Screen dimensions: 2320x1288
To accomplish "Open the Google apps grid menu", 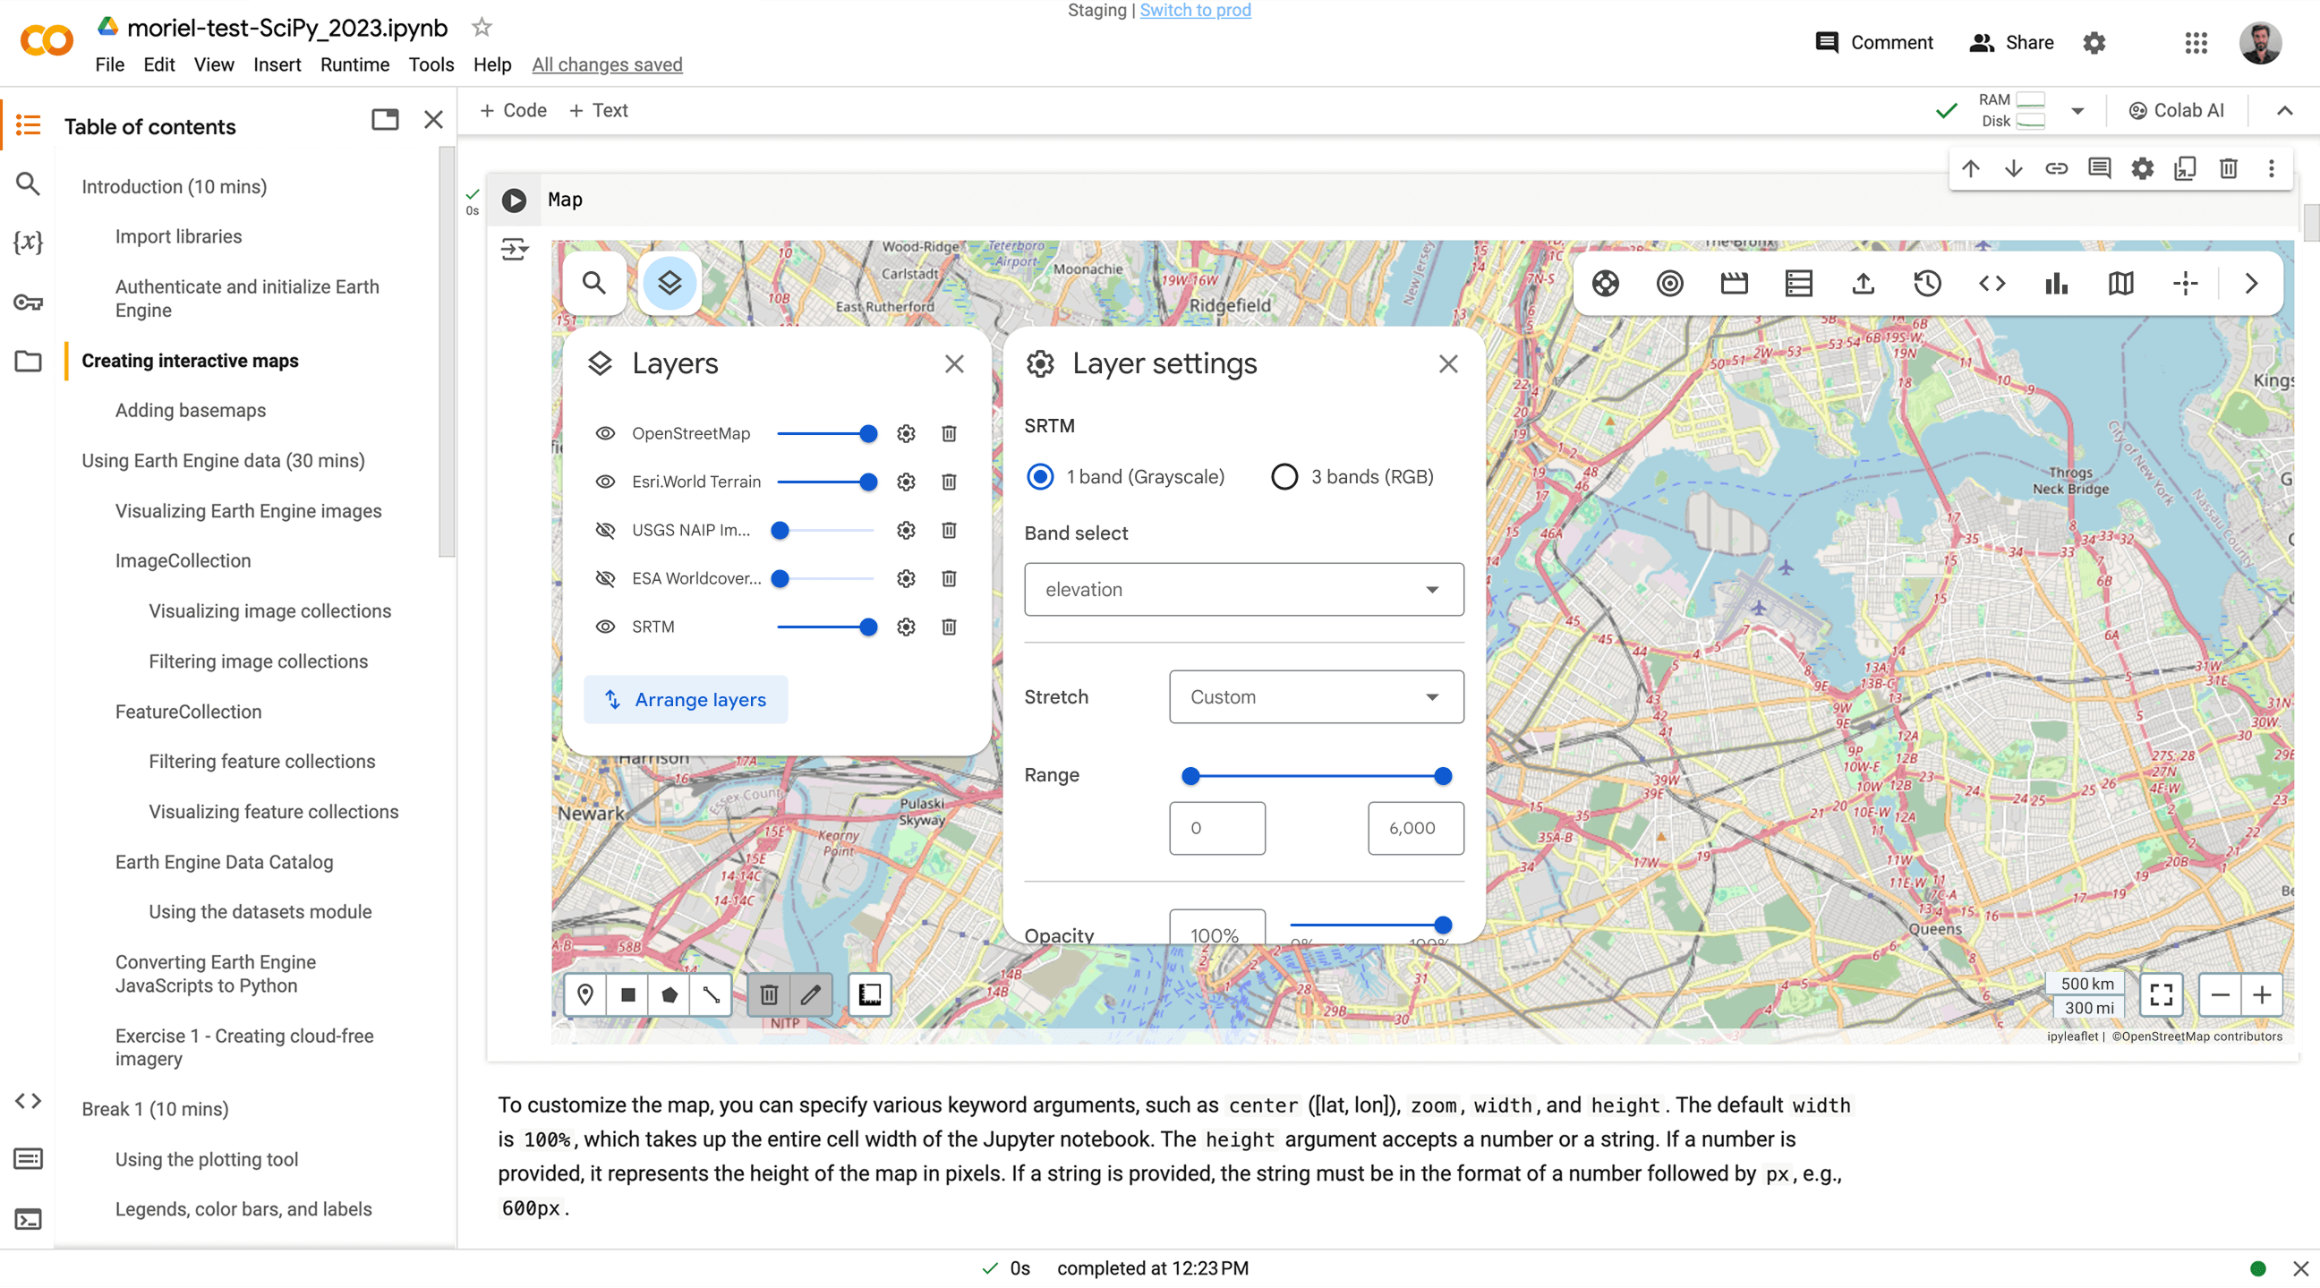I will tap(2196, 43).
